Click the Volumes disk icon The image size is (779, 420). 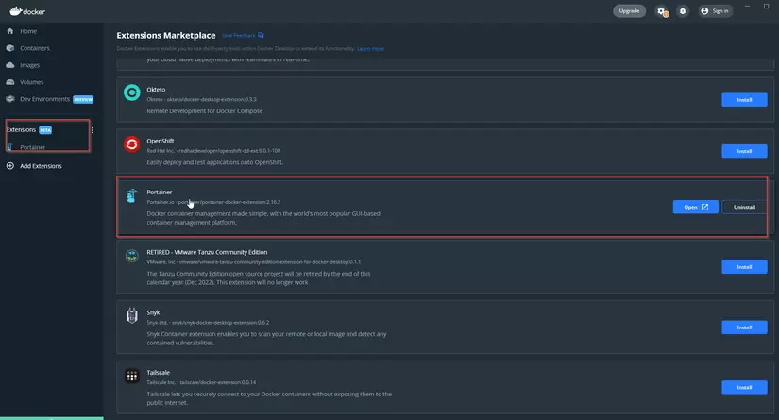point(10,82)
